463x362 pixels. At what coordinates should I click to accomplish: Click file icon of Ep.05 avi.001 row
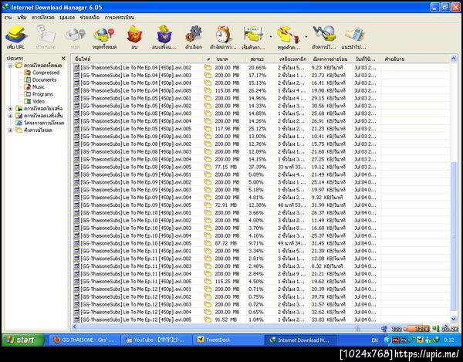click(x=76, y=98)
